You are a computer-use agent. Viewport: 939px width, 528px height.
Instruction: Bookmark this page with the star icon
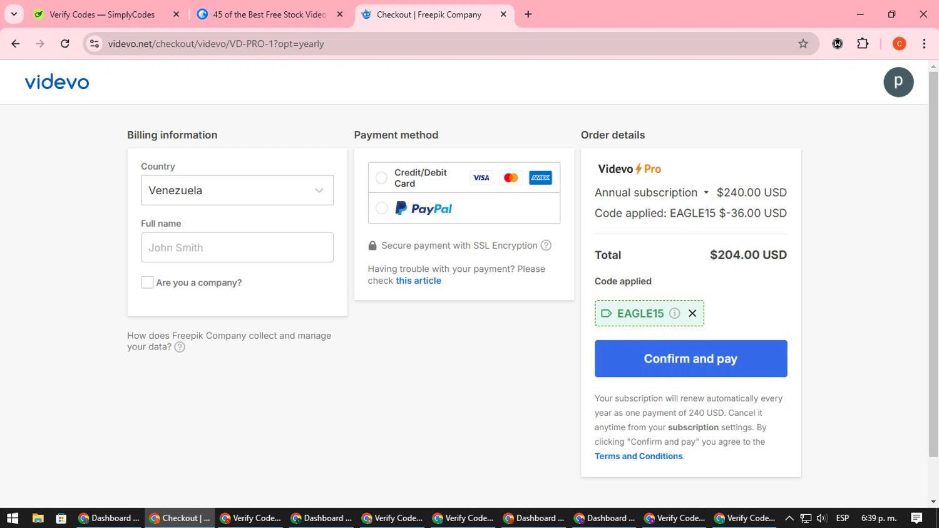(x=803, y=44)
